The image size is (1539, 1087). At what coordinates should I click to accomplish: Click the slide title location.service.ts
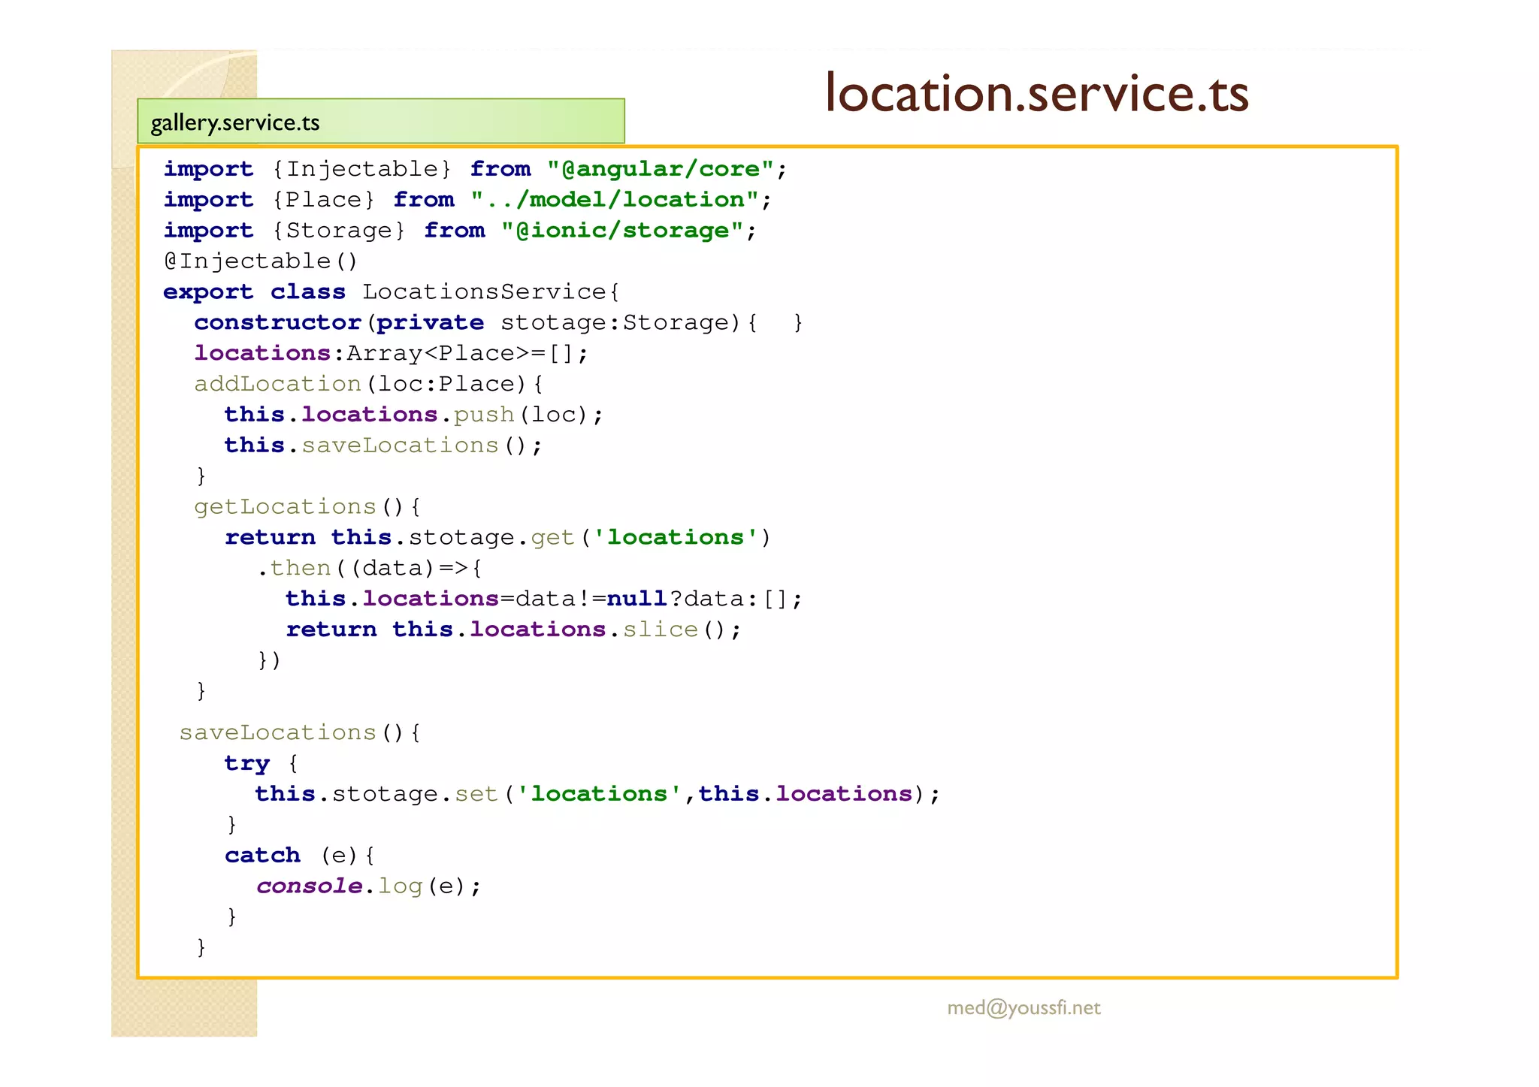(x=1036, y=93)
